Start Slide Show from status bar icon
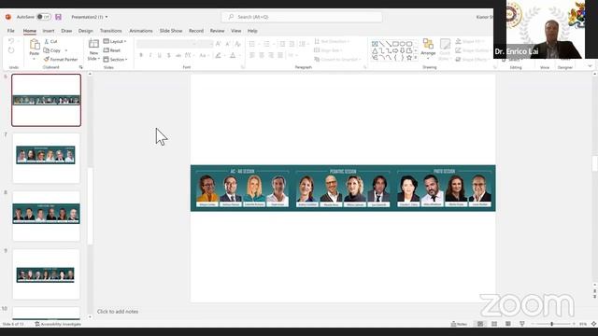 pyautogui.click(x=521, y=324)
